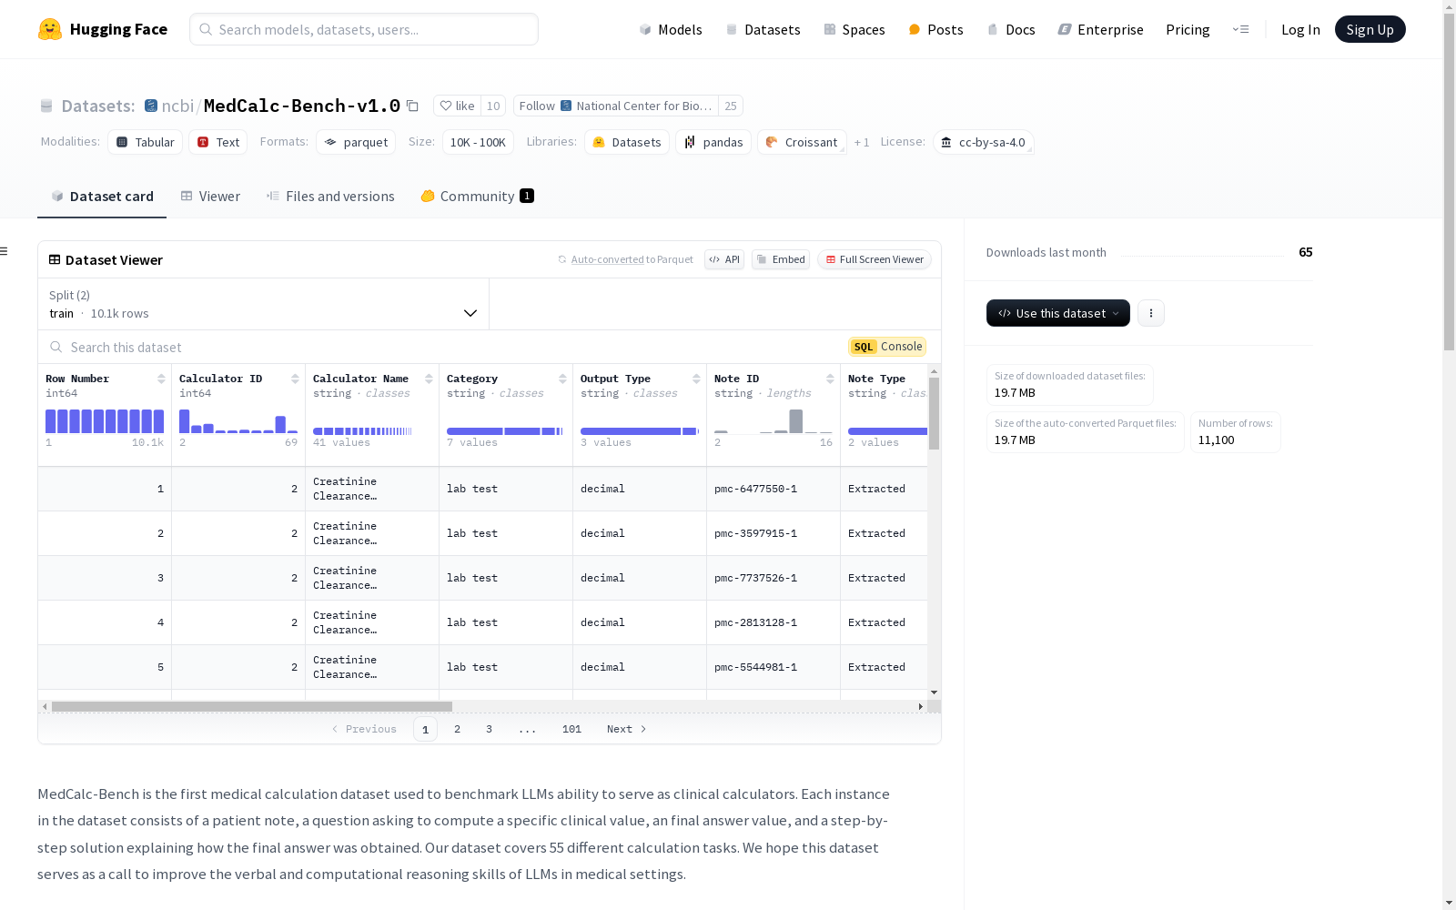Sort the Category column
This screenshot has height=910, width=1456.
pos(562,379)
